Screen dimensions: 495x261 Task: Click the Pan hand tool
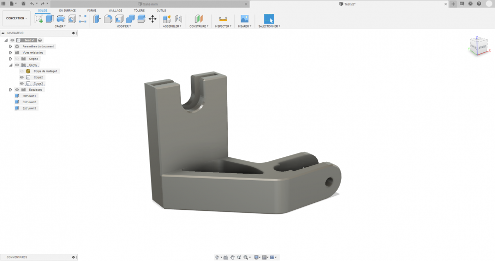pyautogui.click(x=232, y=257)
